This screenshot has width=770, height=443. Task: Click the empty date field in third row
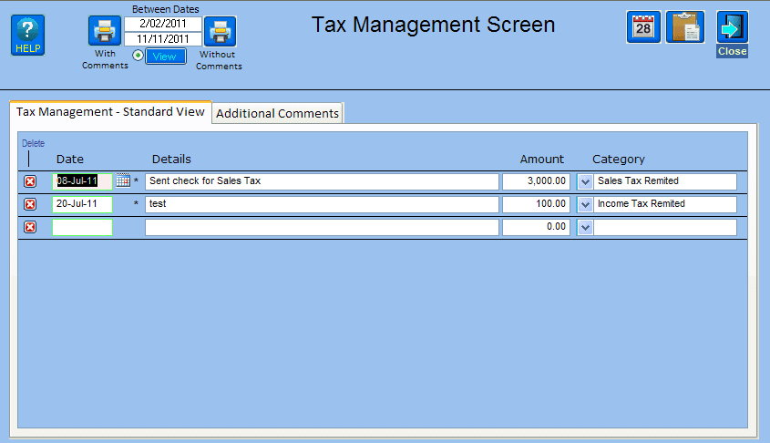[x=83, y=227]
